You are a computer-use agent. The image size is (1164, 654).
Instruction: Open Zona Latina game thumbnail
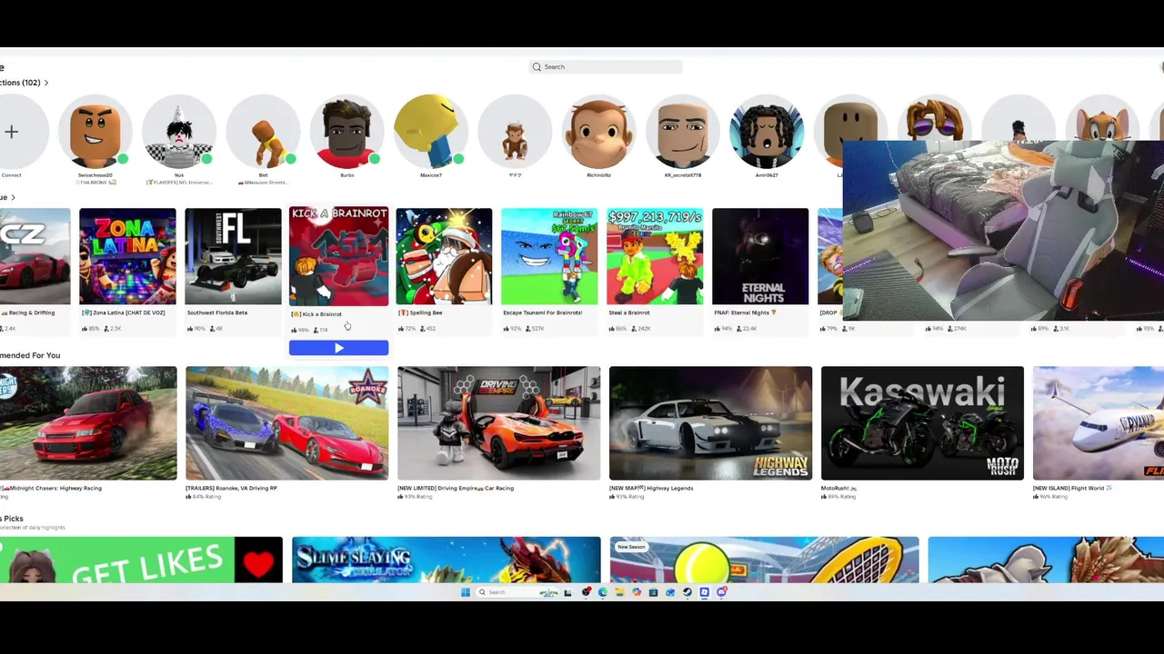click(127, 256)
